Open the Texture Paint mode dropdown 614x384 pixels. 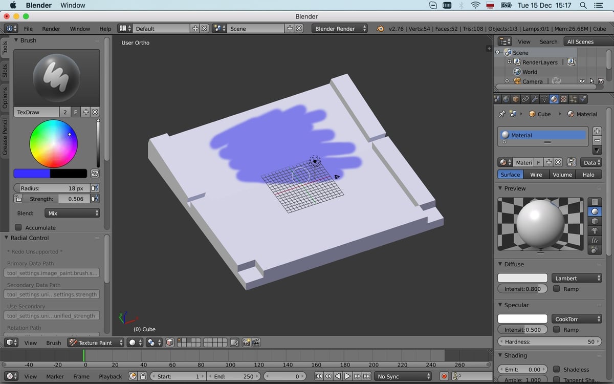click(x=96, y=343)
